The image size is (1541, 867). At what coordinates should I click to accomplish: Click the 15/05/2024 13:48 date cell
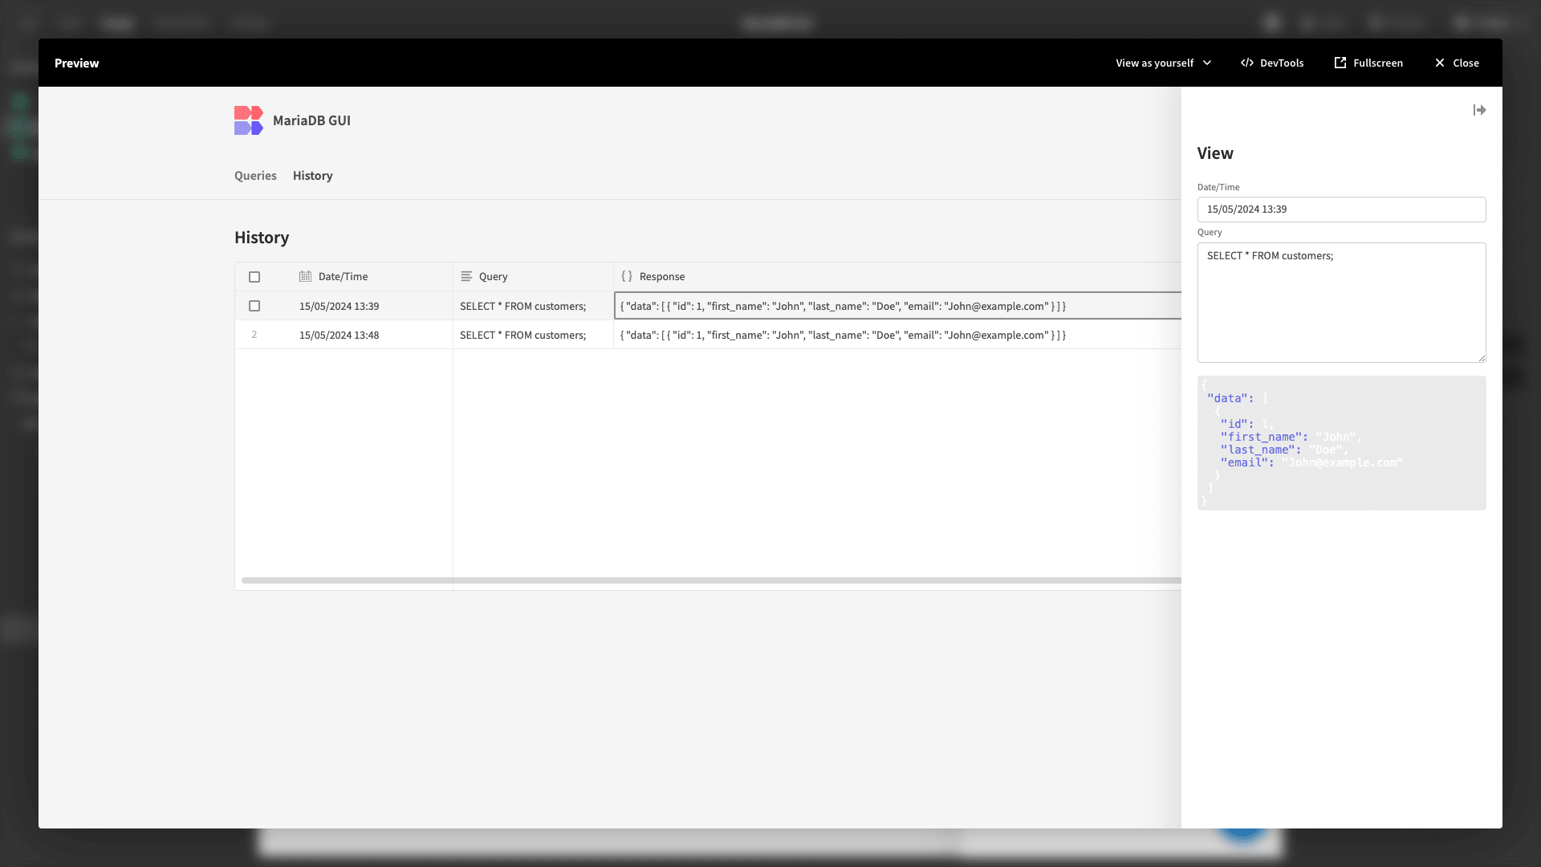pos(339,335)
